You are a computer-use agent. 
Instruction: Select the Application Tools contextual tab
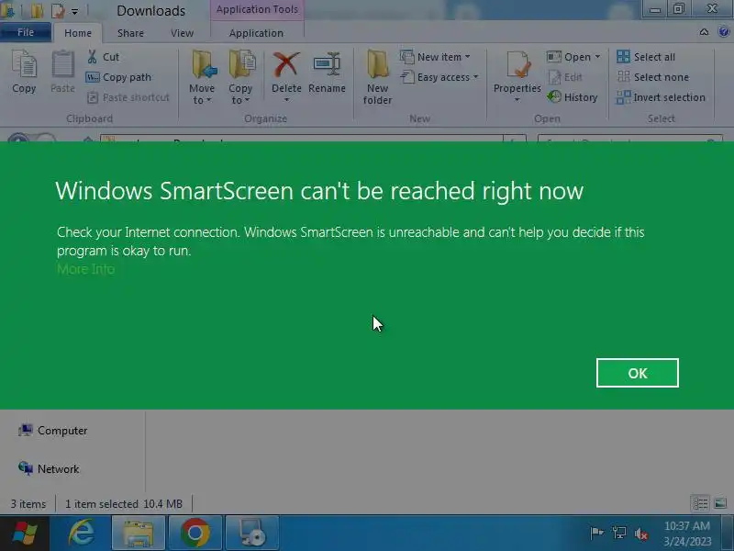(x=257, y=9)
